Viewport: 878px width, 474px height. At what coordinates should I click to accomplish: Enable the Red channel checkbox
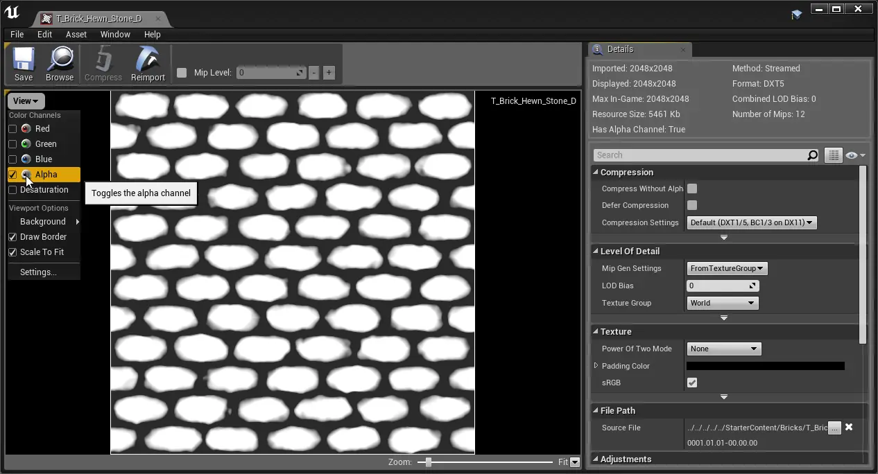click(12, 129)
